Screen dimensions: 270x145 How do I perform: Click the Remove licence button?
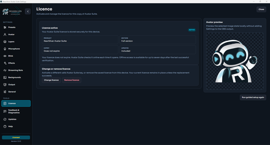click(x=72, y=80)
